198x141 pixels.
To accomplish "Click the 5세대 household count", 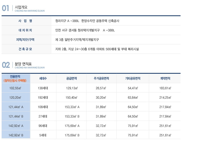I will [x=43, y=135].
